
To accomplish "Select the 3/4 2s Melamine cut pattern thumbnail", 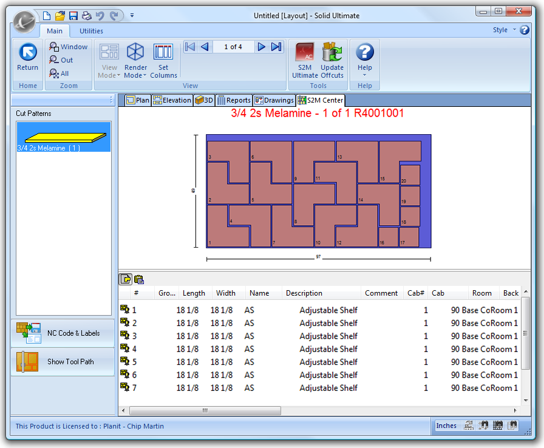I will click(x=64, y=137).
